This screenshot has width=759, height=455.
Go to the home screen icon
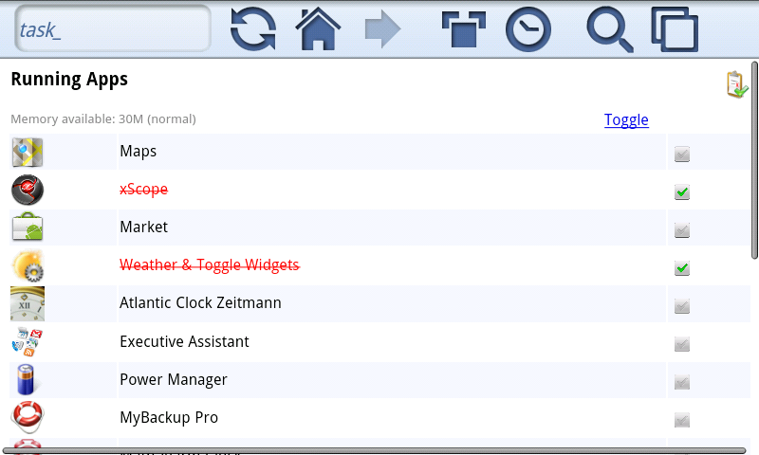click(318, 29)
